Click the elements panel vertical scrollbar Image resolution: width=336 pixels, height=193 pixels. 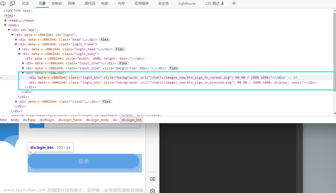click(x=335, y=52)
